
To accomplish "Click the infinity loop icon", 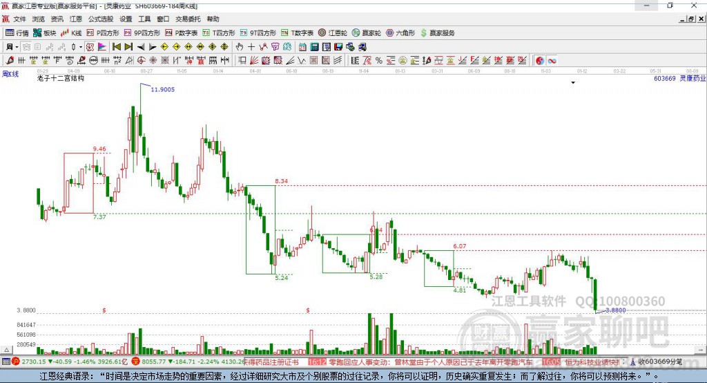I will pyautogui.click(x=552, y=61).
